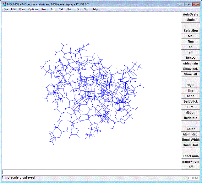Click Atom Rad. button
The height and width of the screenshot is (183, 202).
(191, 134)
